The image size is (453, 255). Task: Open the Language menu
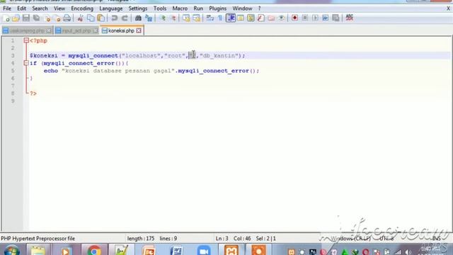111,8
